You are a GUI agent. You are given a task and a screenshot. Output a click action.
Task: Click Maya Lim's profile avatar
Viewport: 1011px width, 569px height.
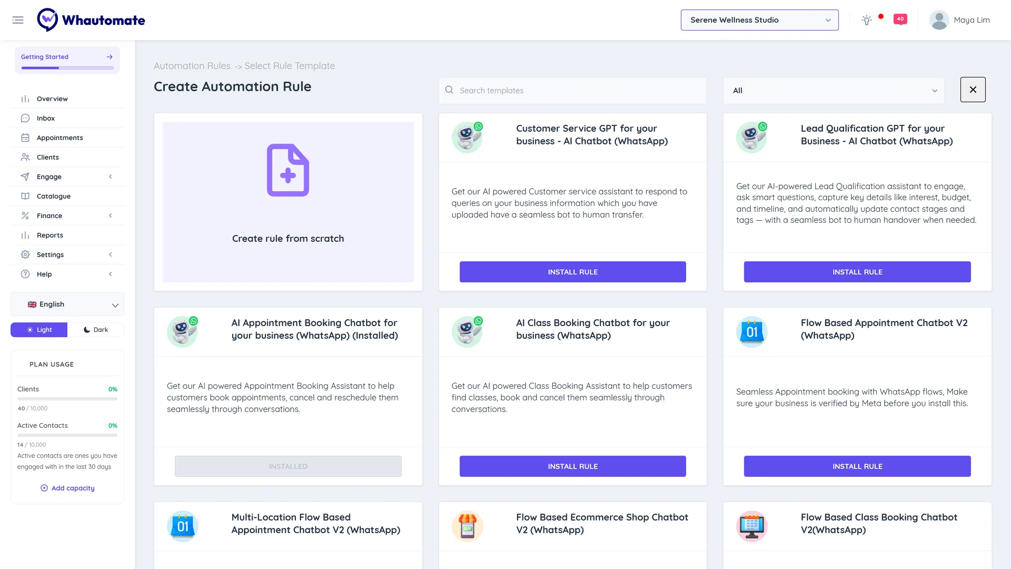click(x=939, y=20)
